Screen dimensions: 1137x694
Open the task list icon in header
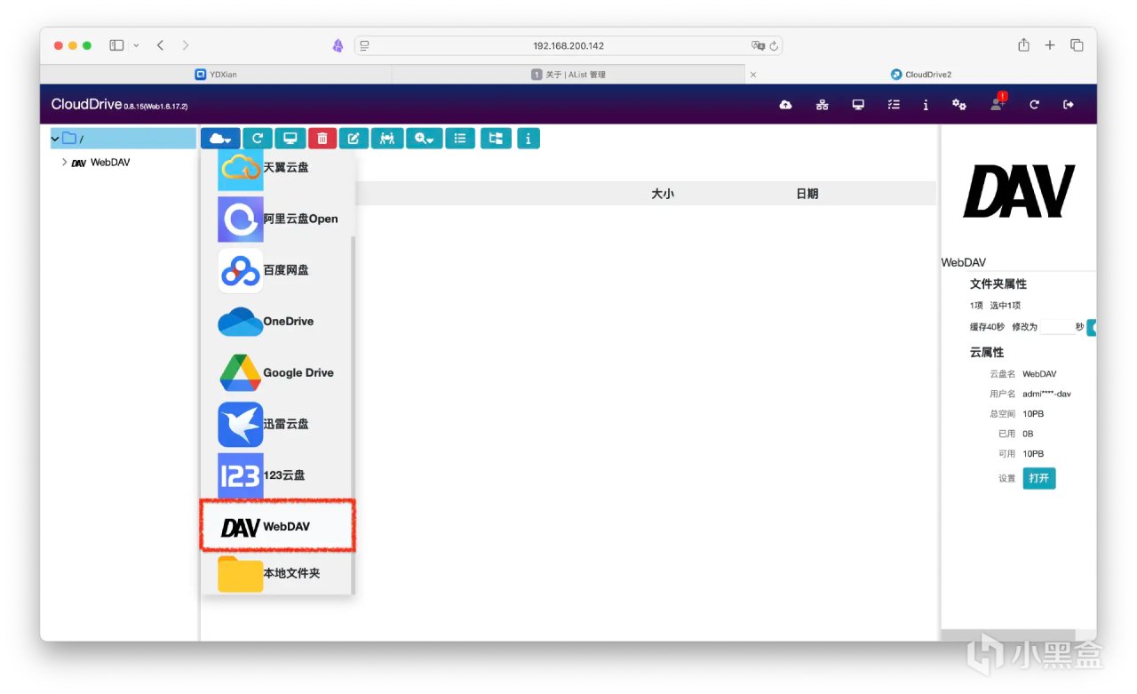894,105
